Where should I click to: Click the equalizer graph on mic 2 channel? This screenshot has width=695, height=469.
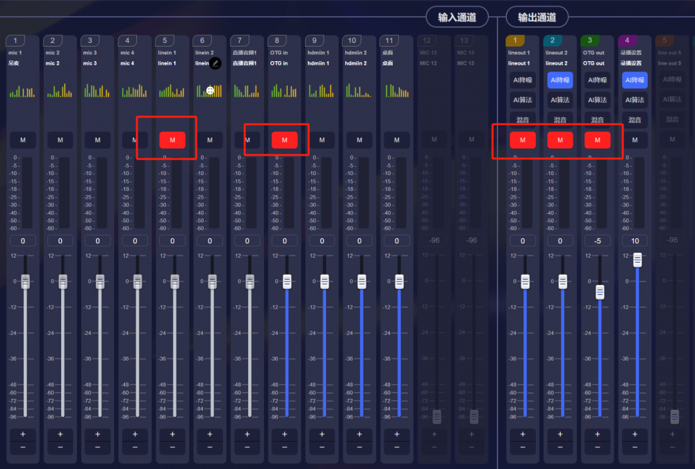[x=60, y=90]
